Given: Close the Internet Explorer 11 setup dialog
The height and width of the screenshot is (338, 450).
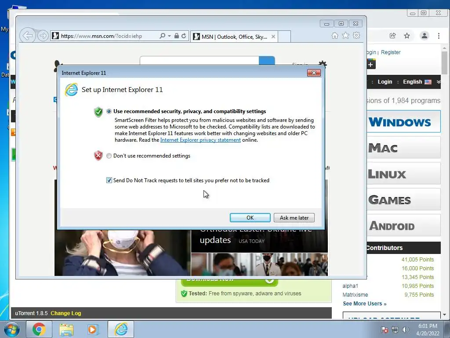Looking at the screenshot, I should click(x=314, y=73).
